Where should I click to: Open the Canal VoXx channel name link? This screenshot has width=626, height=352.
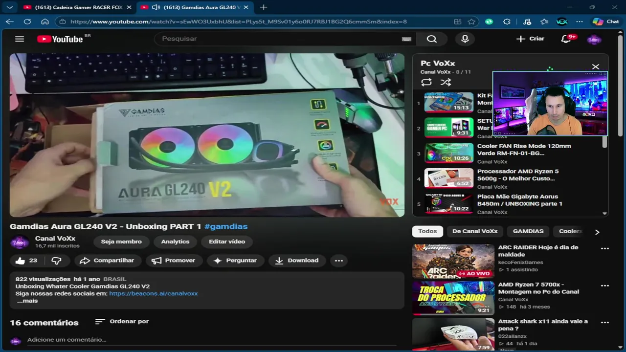[55, 239]
